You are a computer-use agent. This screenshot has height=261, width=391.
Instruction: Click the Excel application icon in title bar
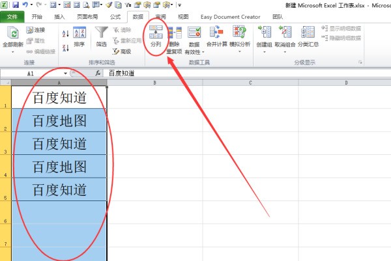pos(4,5)
